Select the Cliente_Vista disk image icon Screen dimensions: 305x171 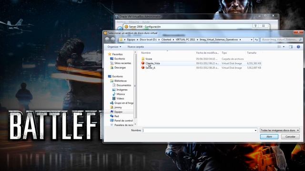pyautogui.click(x=143, y=63)
